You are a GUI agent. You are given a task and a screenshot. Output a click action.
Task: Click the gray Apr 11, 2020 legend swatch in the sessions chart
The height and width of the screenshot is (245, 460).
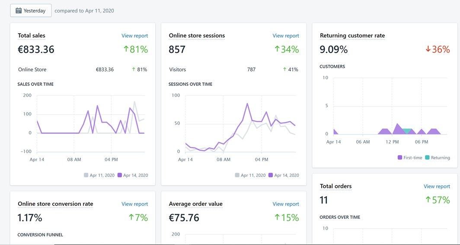coord(237,175)
